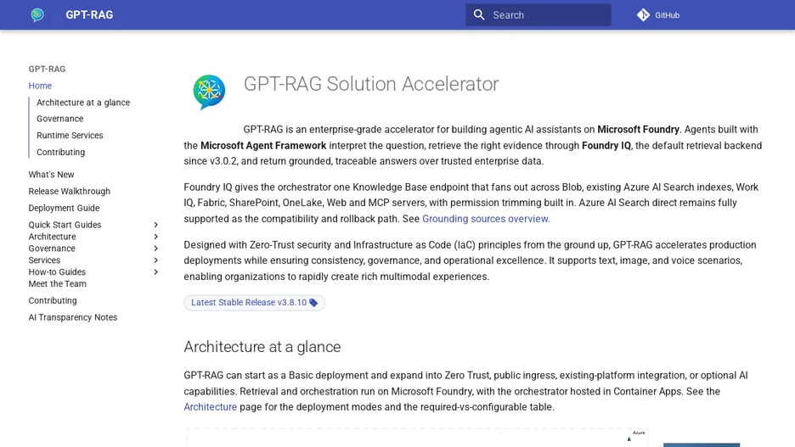Viewport: 795px width, 447px height.
Task: Open the Deployment Guide page
Action: coord(64,208)
